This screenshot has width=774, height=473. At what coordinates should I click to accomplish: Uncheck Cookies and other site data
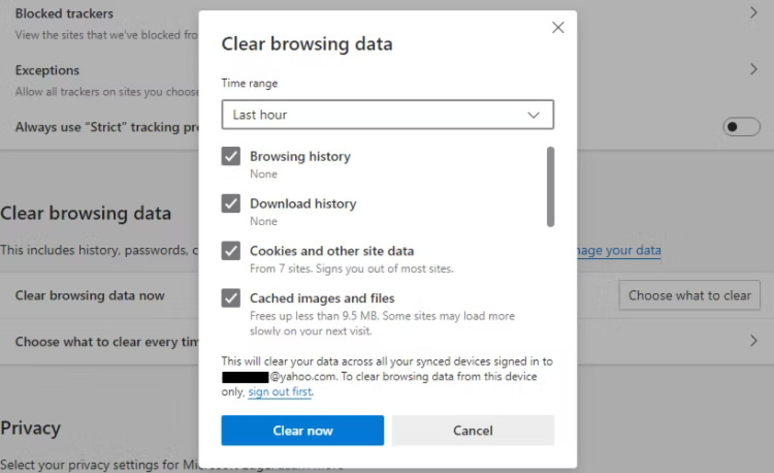point(231,251)
